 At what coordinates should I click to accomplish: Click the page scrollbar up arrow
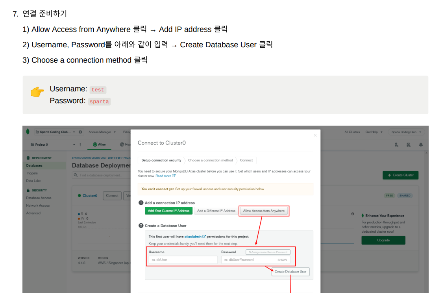coord(426,153)
